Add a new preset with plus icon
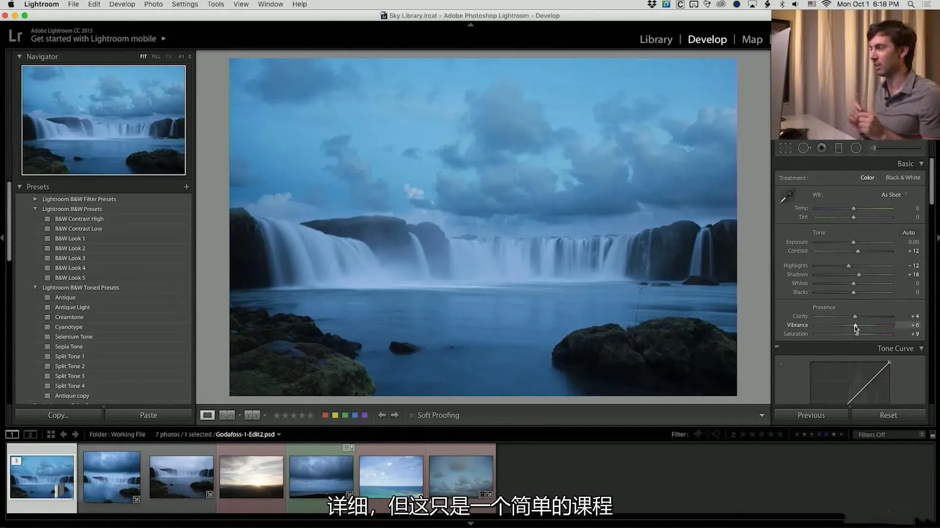Image resolution: width=940 pixels, height=528 pixels. point(187,187)
